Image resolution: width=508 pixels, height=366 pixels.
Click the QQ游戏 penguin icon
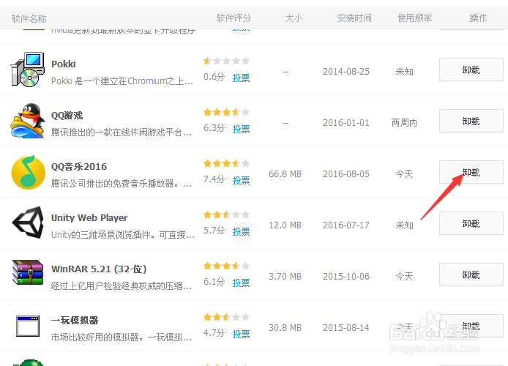28,121
